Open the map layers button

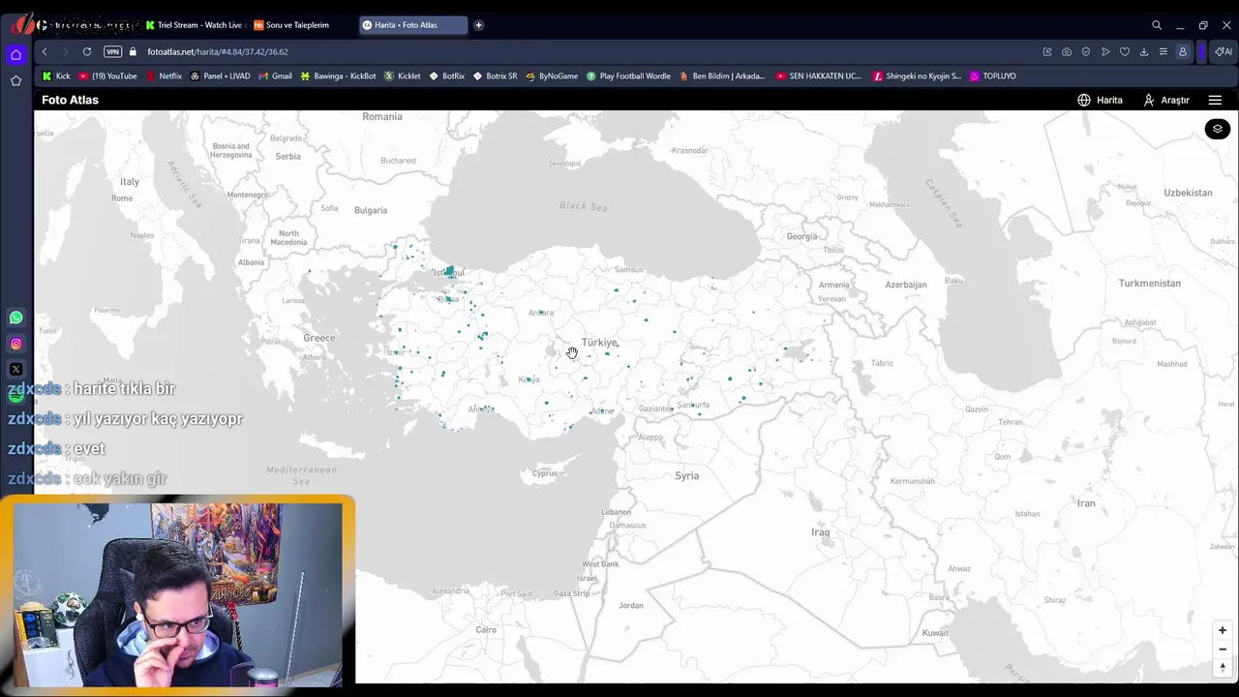point(1218,129)
